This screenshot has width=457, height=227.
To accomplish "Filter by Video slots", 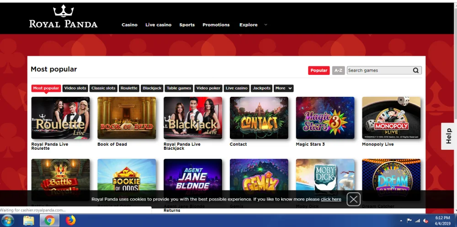I will (x=75, y=88).
